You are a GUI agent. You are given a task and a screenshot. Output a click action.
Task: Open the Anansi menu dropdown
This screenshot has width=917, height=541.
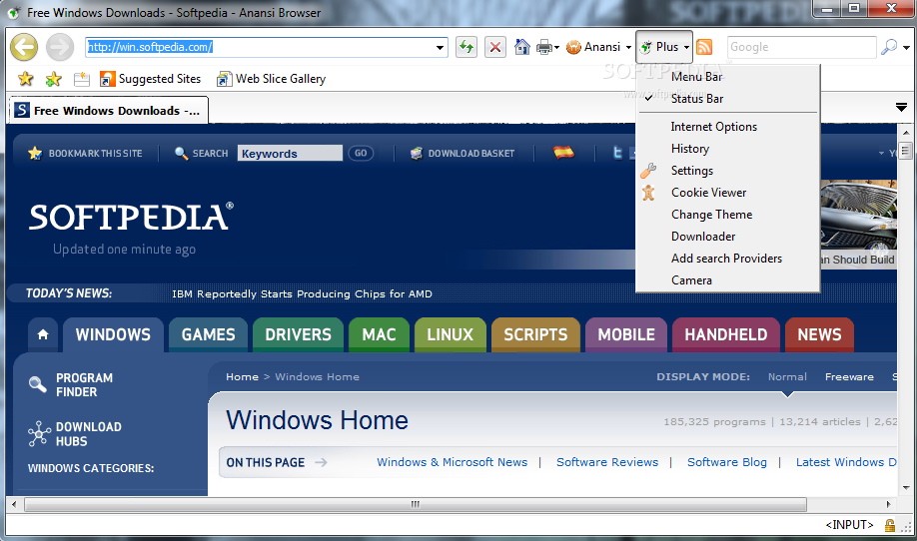(598, 47)
